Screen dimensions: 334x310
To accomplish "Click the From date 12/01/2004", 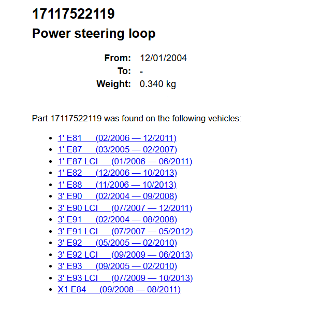I will [x=163, y=58].
